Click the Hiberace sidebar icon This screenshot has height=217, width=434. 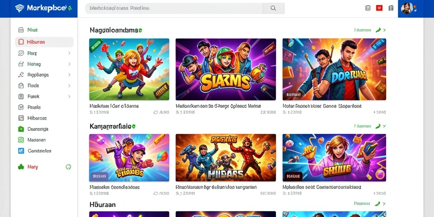point(21,118)
